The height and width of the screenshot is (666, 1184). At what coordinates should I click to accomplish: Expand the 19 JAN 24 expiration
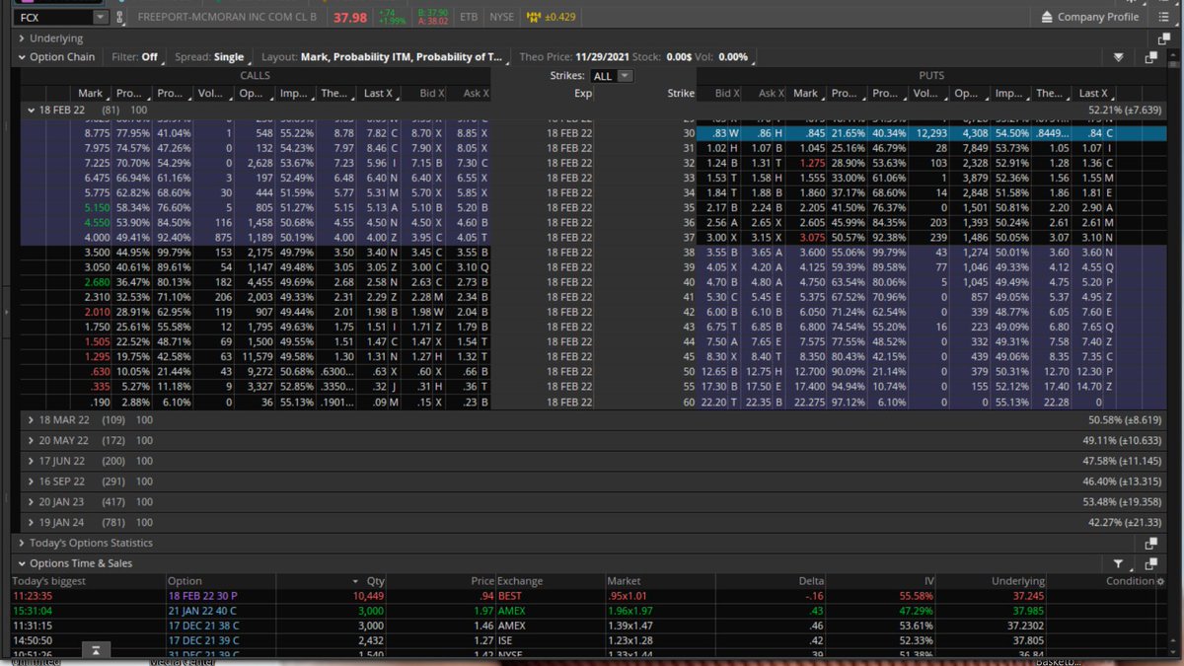click(32, 522)
